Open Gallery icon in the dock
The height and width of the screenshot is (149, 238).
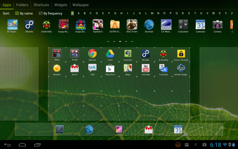pyautogui.click(x=119, y=129)
